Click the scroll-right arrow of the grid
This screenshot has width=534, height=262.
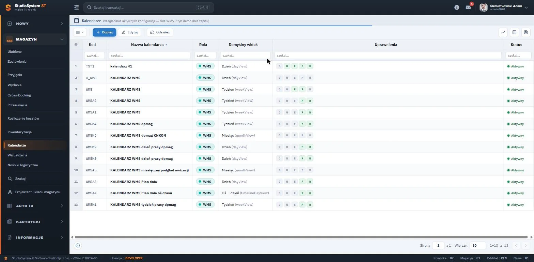(x=532, y=237)
